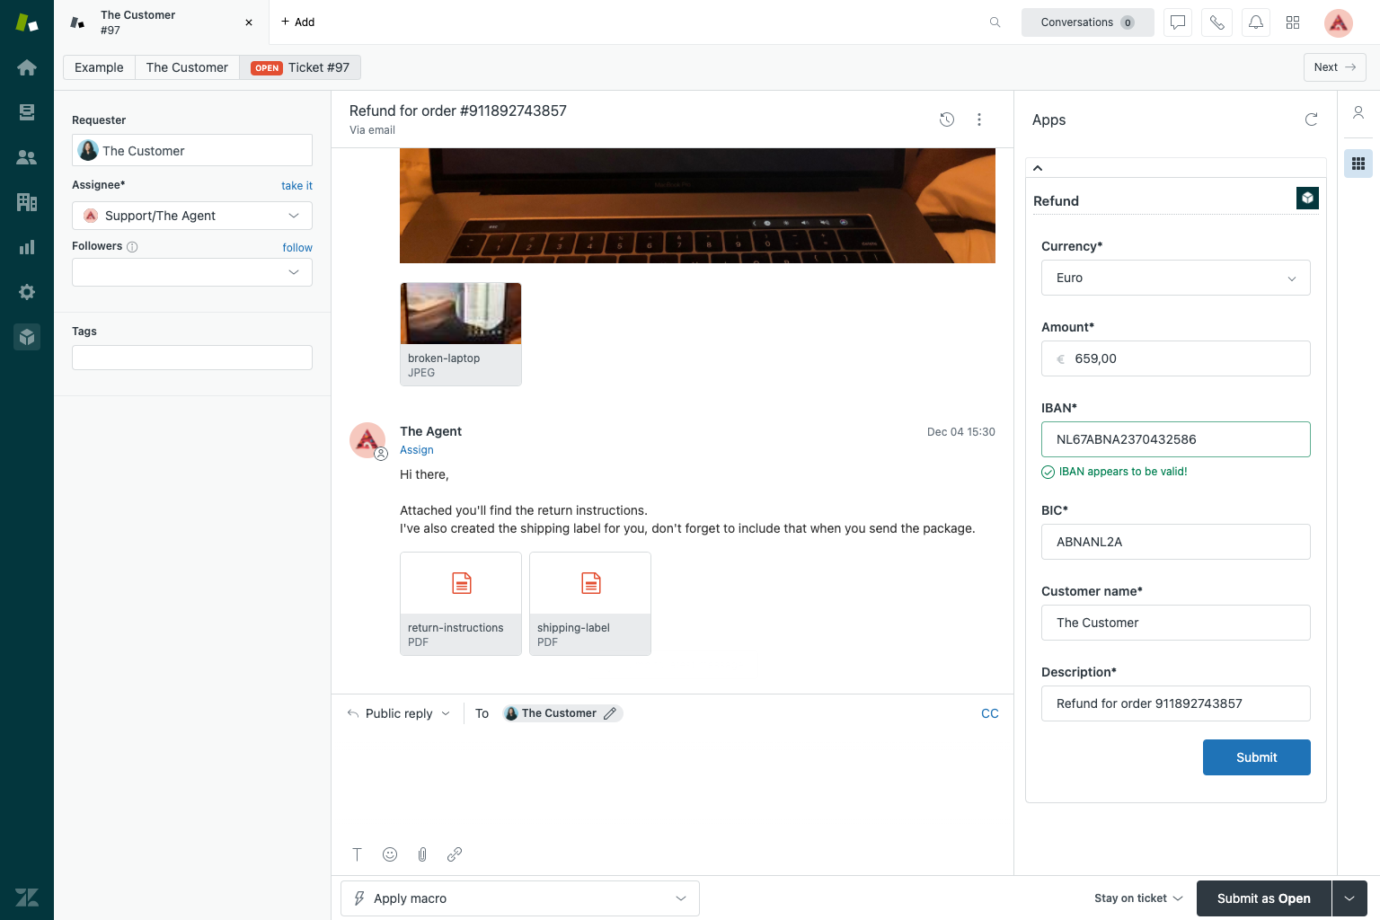The width and height of the screenshot is (1380, 920).
Task: Open the Reporting bar chart icon
Action: (27, 247)
